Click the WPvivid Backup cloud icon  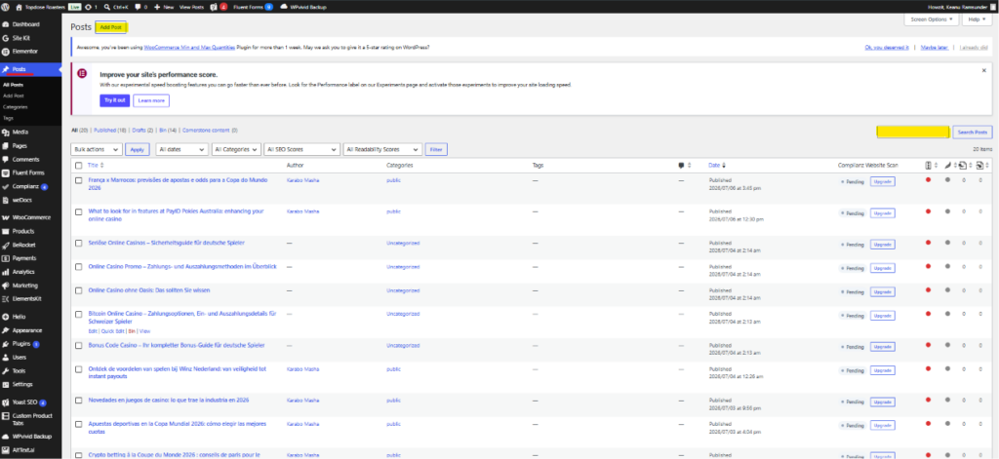284,7
